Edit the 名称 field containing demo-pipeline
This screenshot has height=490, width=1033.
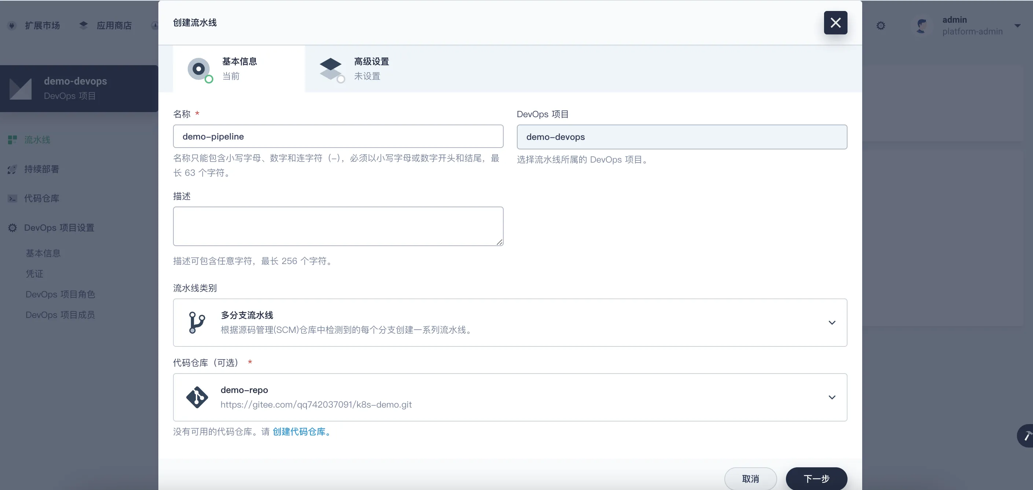pyautogui.click(x=338, y=137)
